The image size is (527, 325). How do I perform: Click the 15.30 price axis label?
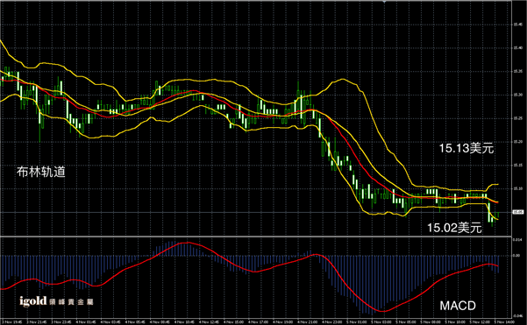[518, 95]
